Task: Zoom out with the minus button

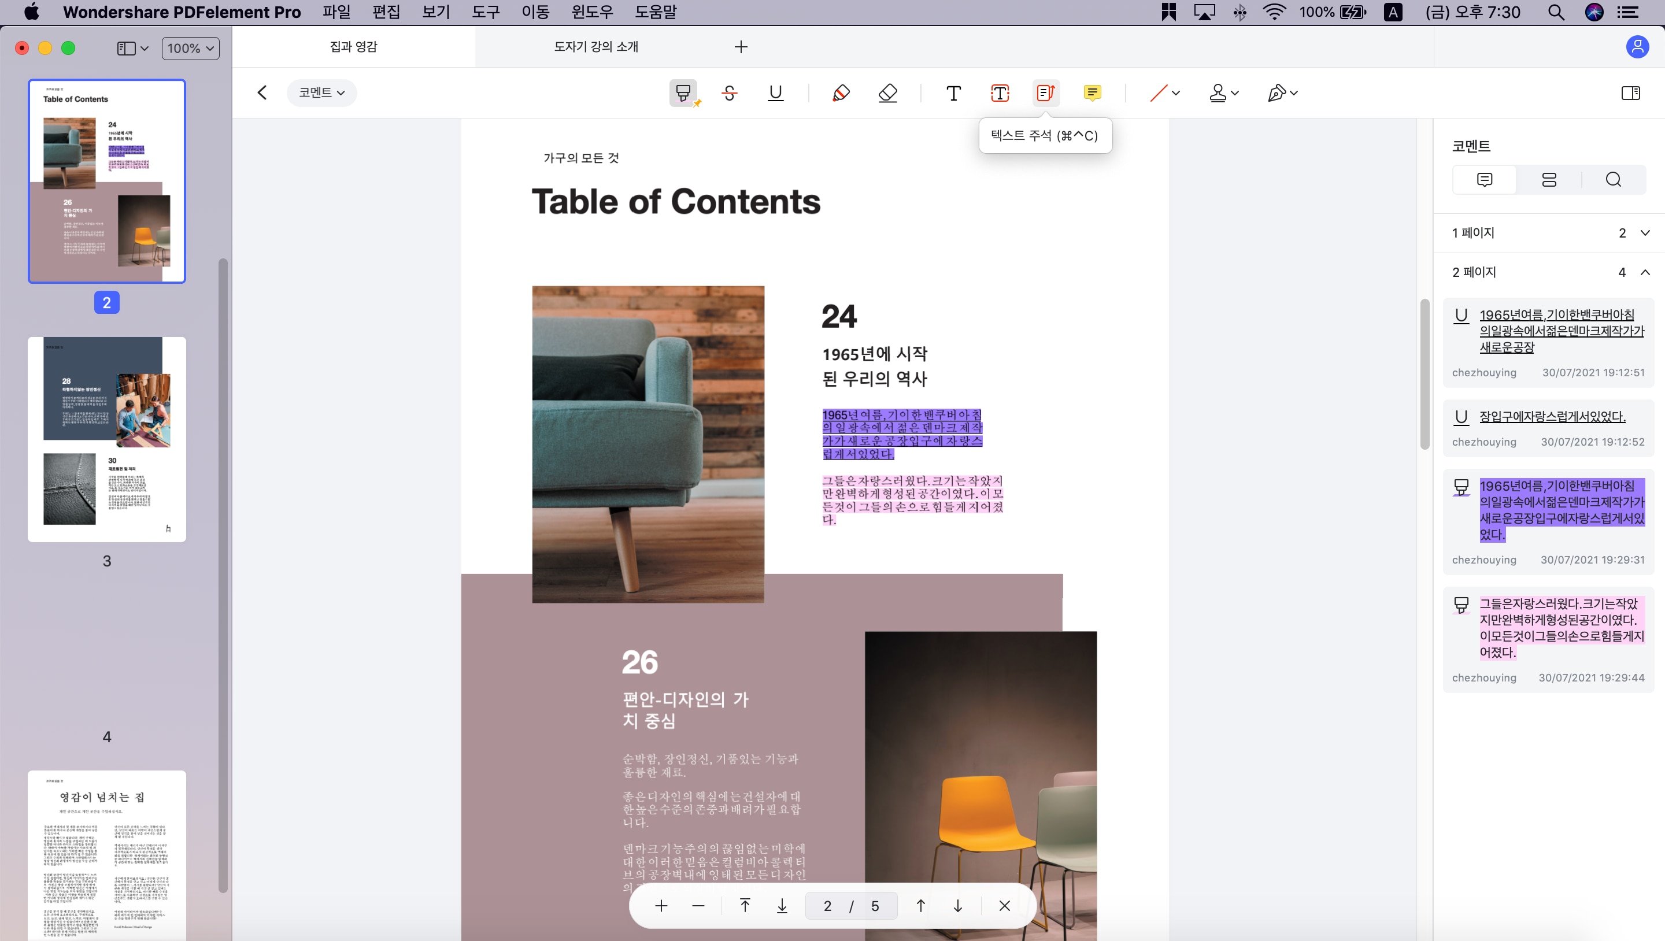Action: tap(698, 906)
